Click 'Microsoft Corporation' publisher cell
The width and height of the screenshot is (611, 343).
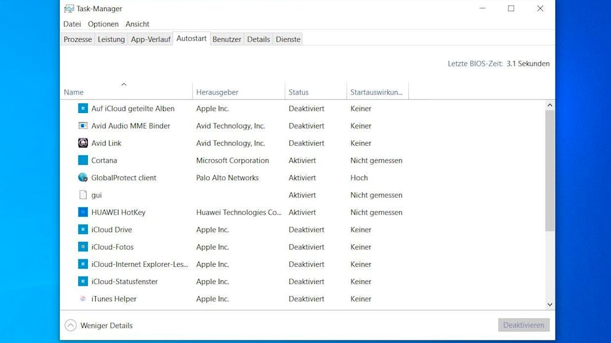(x=232, y=160)
